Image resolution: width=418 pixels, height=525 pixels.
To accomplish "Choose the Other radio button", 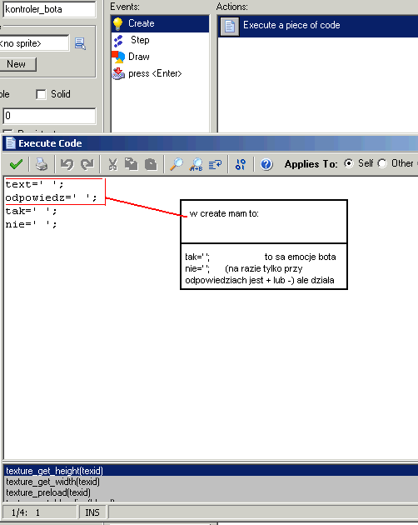I will pyautogui.click(x=382, y=163).
